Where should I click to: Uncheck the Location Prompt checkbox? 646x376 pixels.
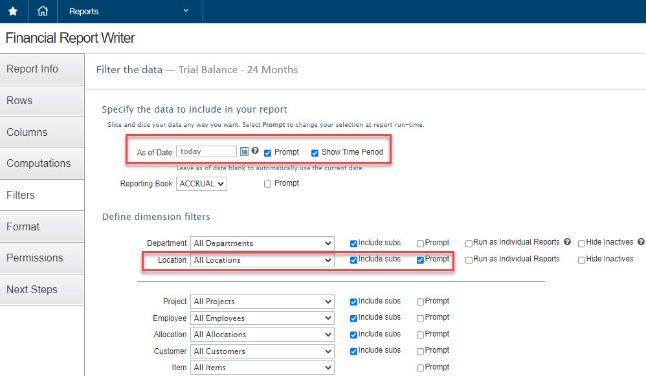421,260
